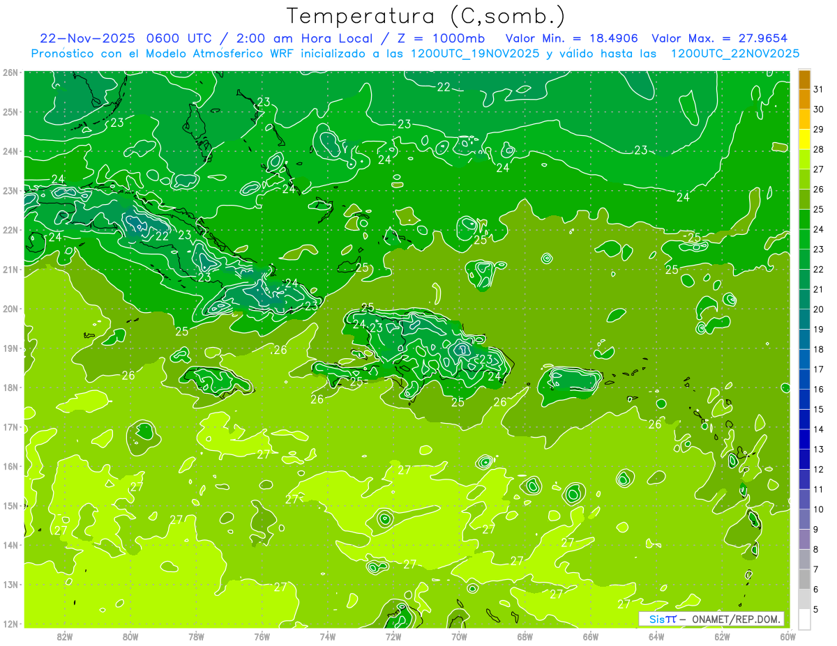Click the '72W' longitude axis label
This screenshot has width=837, height=646.
(x=393, y=636)
